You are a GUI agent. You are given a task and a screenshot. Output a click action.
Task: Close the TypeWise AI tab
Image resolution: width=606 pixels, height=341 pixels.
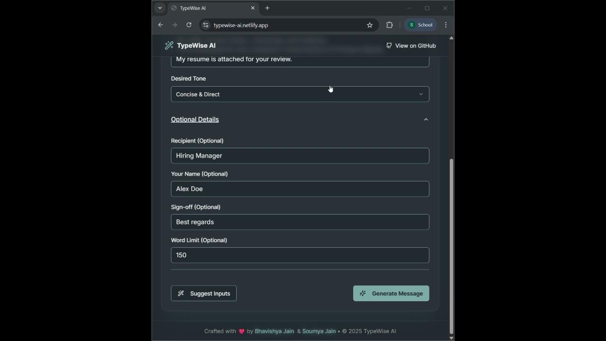[253, 8]
